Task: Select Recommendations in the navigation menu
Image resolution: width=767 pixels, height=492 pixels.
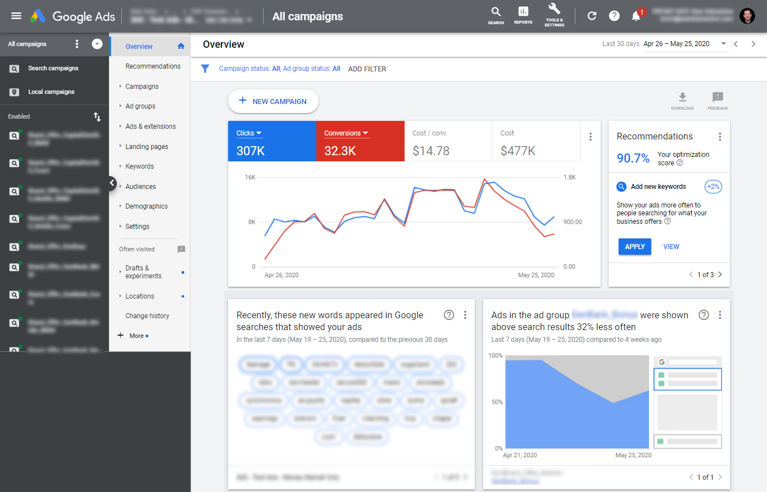Action: point(153,66)
